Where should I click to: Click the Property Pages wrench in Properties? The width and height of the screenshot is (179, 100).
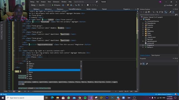point(147,64)
